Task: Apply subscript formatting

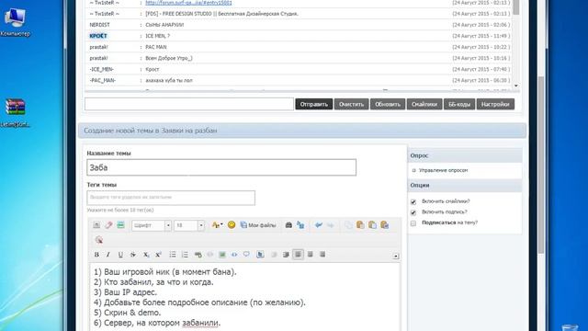Action: [x=145, y=255]
